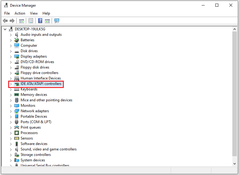Open the Properties toolbar icon

coord(31,21)
